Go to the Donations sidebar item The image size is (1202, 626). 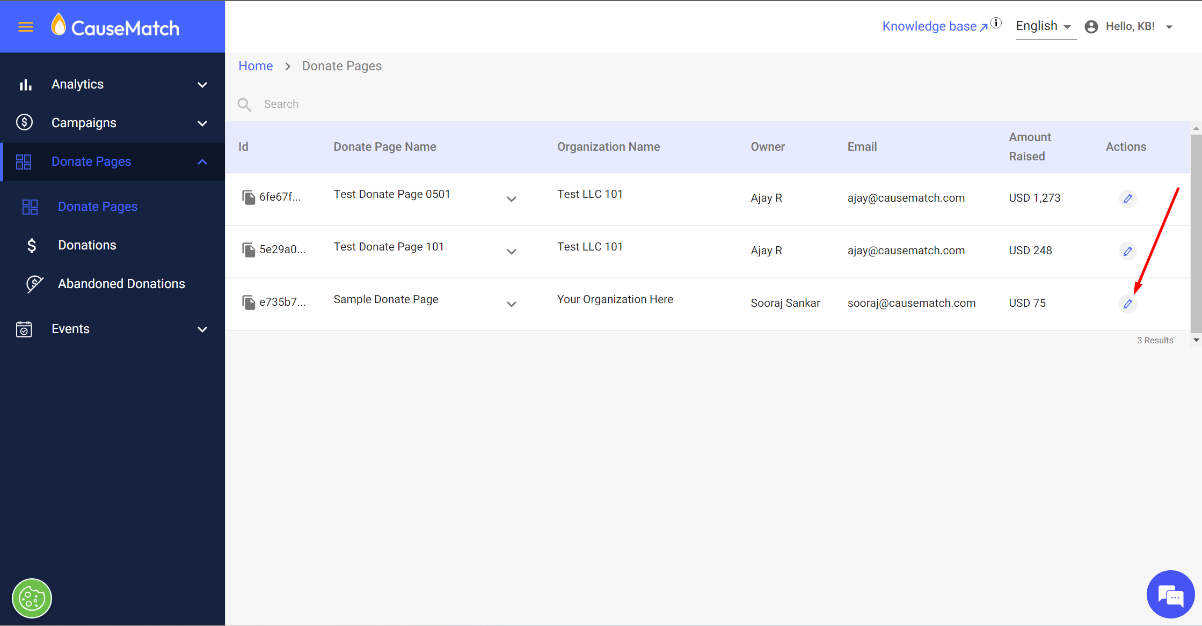(x=87, y=245)
